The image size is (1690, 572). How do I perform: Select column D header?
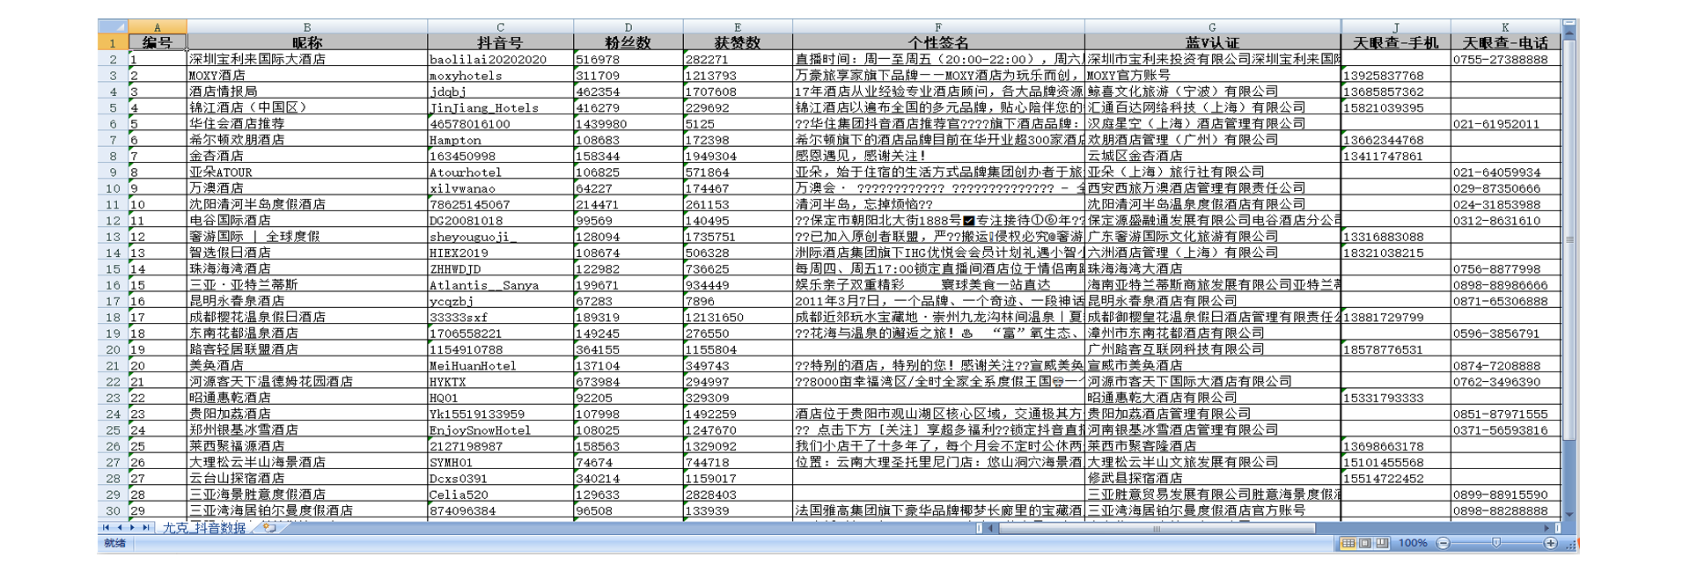tap(628, 26)
